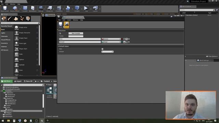Open the Play options dropdown arrow
The width and height of the screenshot is (219, 123).
click(91, 9)
